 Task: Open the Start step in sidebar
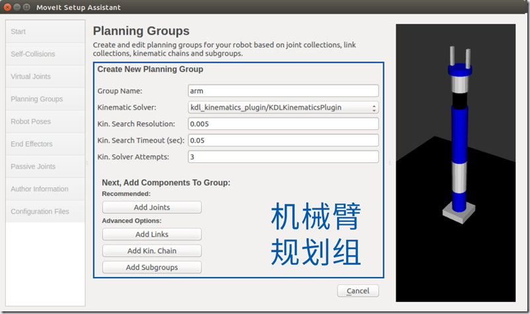(x=46, y=32)
